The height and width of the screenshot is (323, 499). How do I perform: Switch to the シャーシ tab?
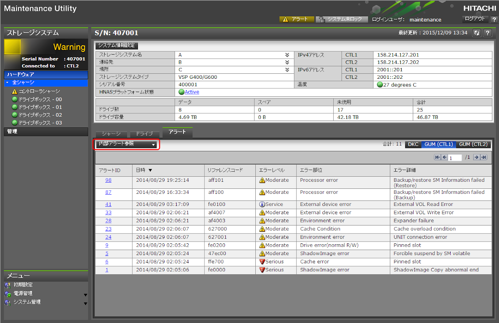(x=111, y=134)
